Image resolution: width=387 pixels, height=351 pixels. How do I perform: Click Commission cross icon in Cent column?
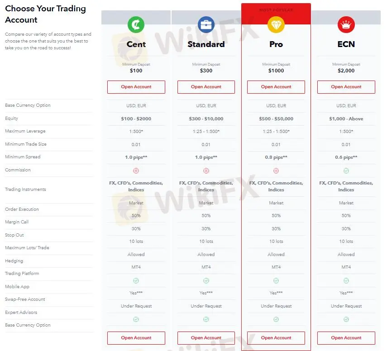point(136,171)
